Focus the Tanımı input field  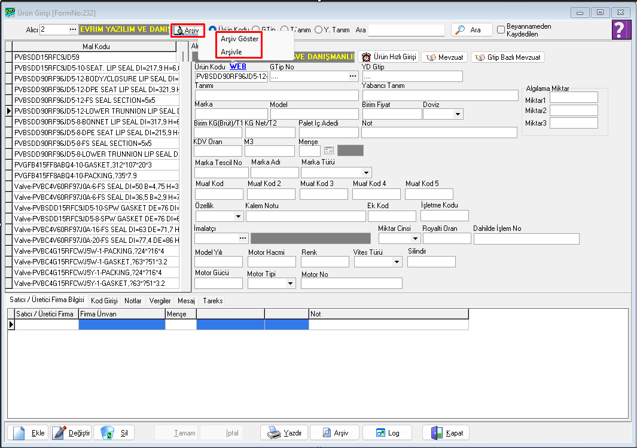point(277,96)
